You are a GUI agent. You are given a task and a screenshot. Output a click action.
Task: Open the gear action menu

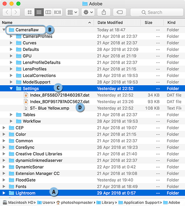pos(88,12)
